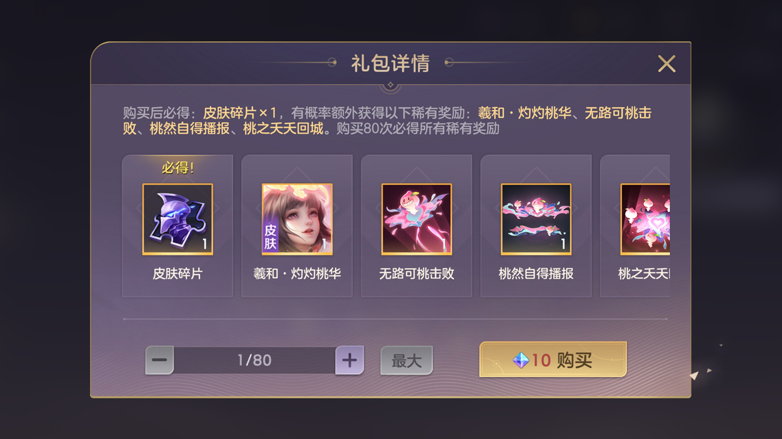782x439 pixels.
Task: Click the blue diamond currency icon
Action: coord(521,360)
